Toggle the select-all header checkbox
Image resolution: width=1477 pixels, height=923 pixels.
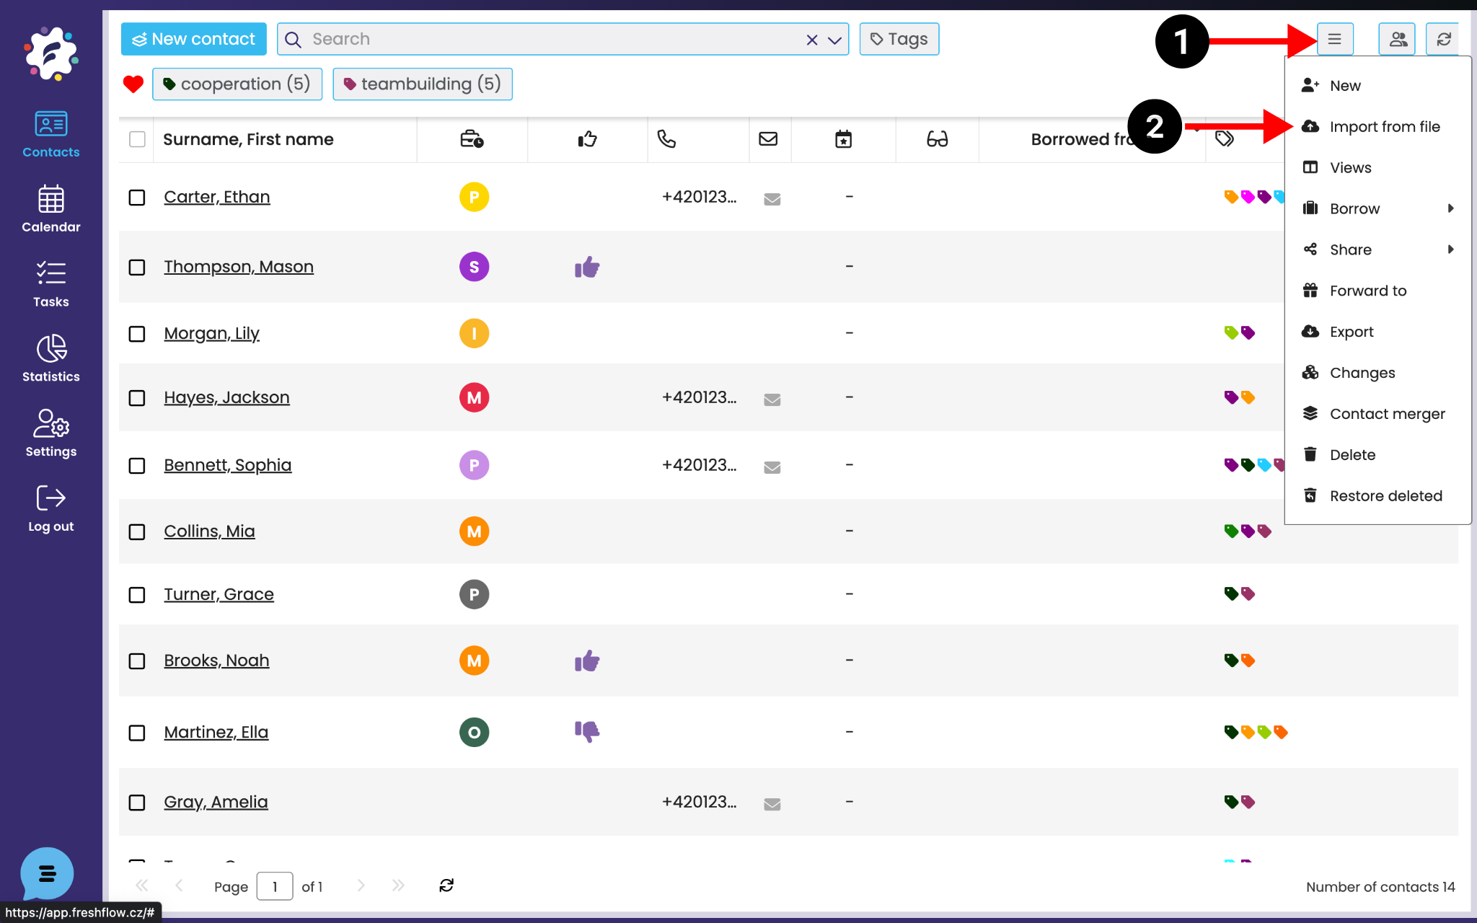coord(137,139)
